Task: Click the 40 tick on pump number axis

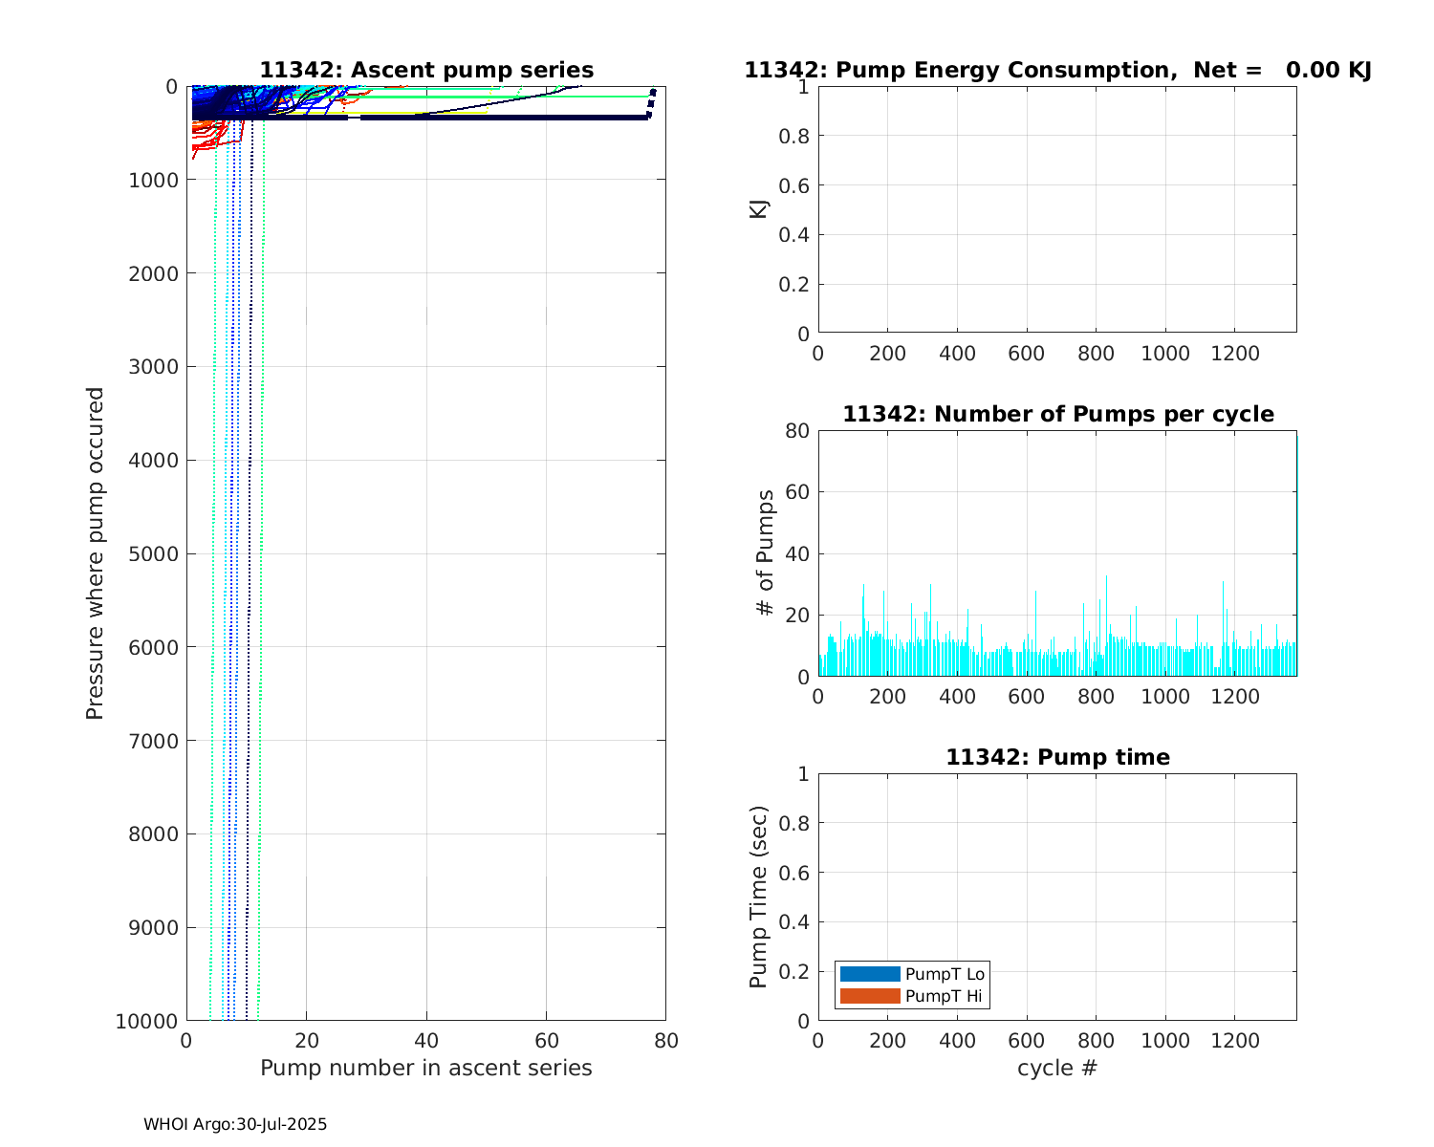Action: click(x=426, y=1041)
